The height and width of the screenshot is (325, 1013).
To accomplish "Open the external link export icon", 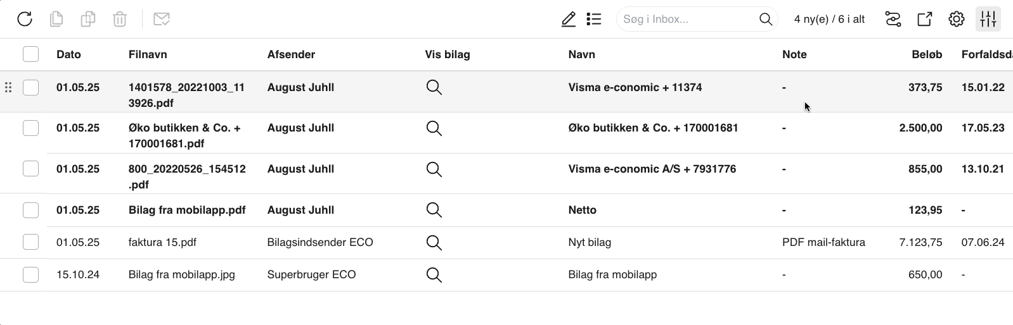I will 925,19.
